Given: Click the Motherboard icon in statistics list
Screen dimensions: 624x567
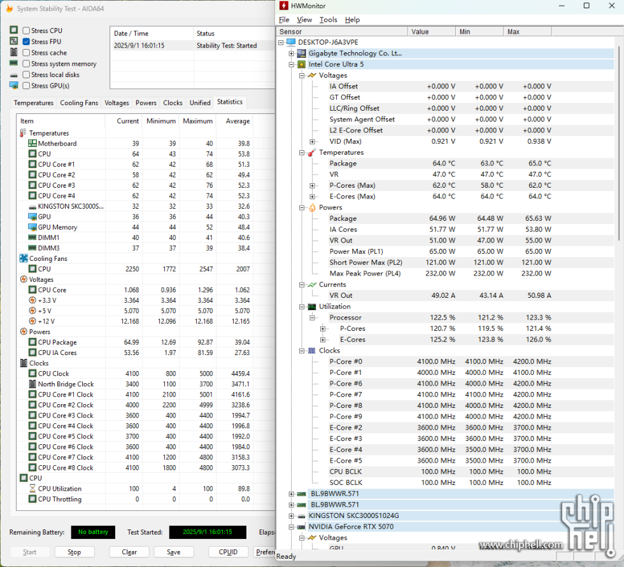Looking at the screenshot, I should pos(32,143).
